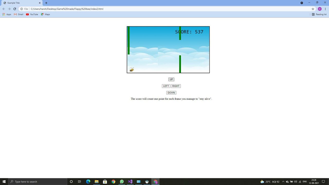Click the File info icon in address bar
This screenshot has width=329, height=185.
coord(22,9)
